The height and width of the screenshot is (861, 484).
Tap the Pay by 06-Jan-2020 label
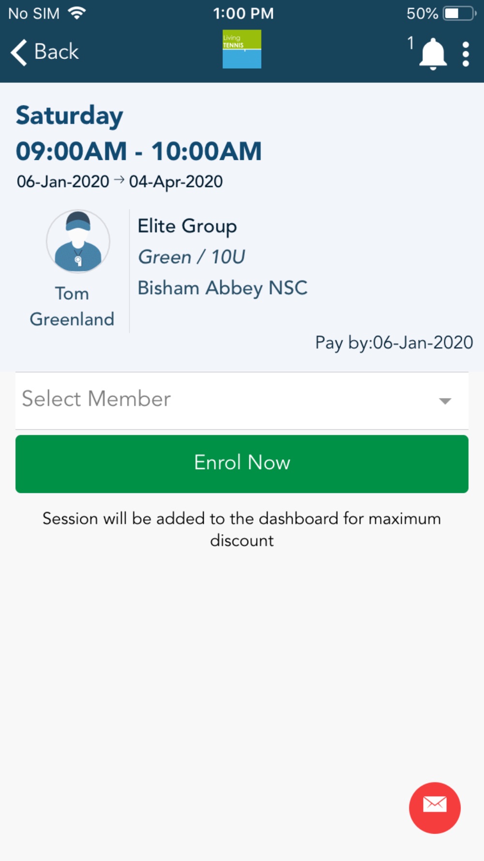394,343
